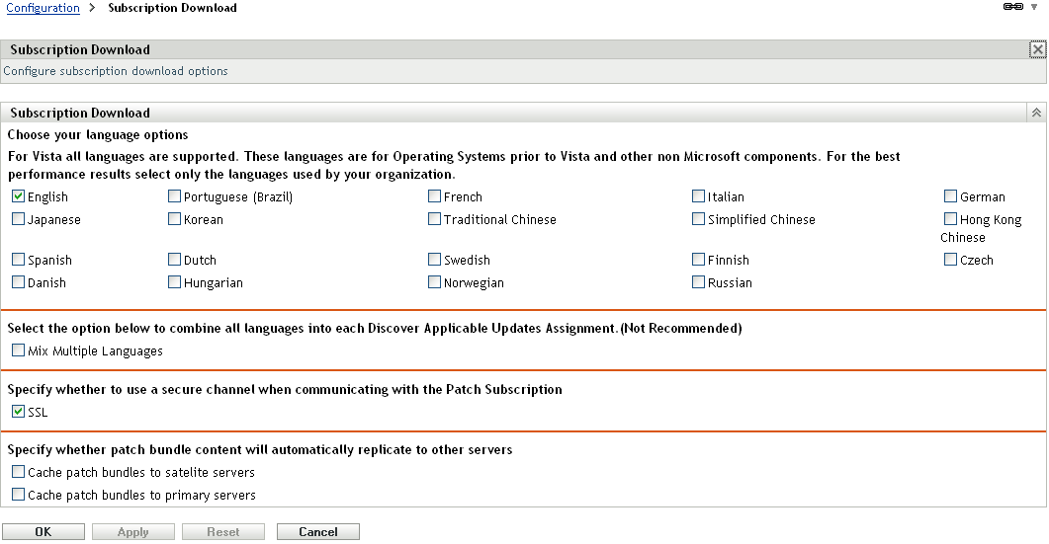Viewport: 1049px width, 544px height.
Task: Select the Hong Kong Chinese checkbox
Action: pos(951,219)
